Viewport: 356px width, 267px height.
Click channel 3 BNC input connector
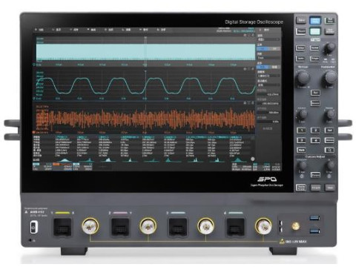click(205, 226)
